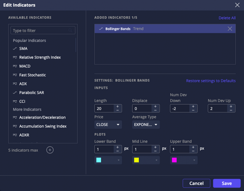
Task: Click the Mid Line width input
Action: pyautogui.click(x=142, y=150)
